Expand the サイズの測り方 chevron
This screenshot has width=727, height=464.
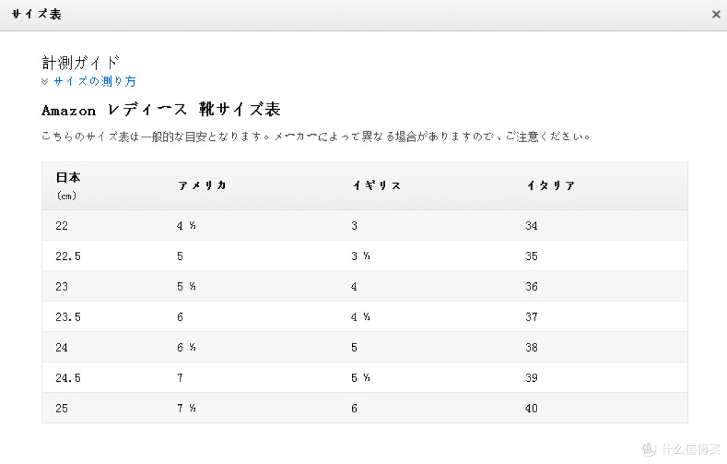coord(45,81)
